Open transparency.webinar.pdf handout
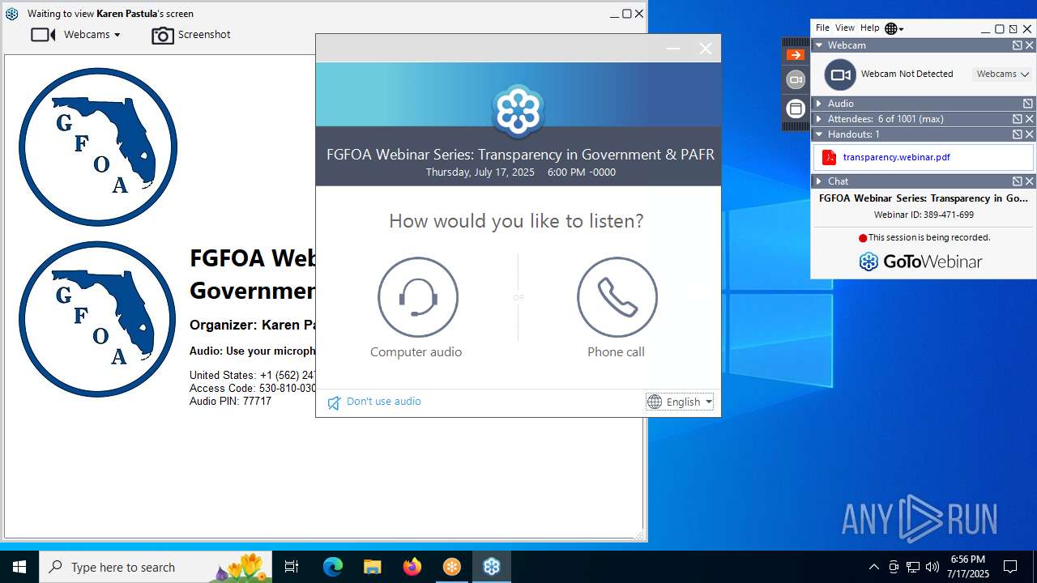This screenshot has height=583, width=1037. 896,158
